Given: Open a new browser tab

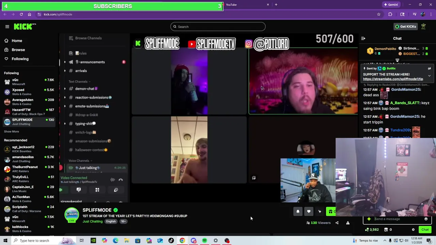Looking at the screenshot, I should pos(276,5).
